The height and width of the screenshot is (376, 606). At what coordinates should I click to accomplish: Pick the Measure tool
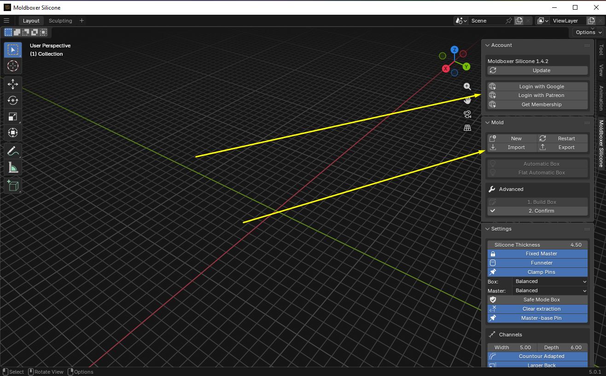(x=13, y=168)
